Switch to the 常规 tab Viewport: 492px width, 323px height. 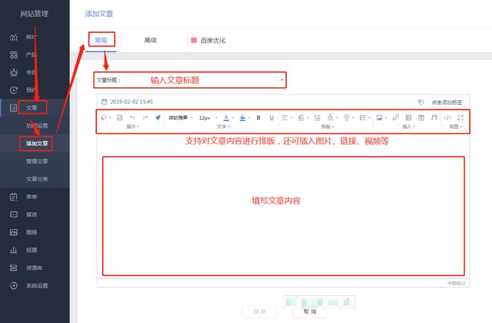tap(101, 40)
